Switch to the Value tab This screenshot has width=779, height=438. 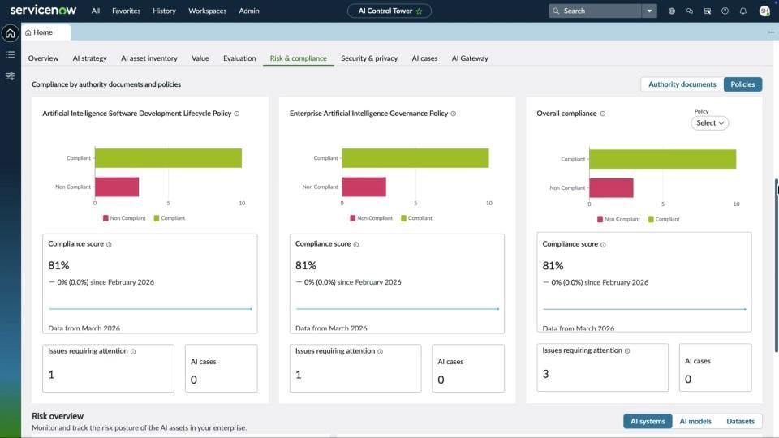(x=200, y=58)
